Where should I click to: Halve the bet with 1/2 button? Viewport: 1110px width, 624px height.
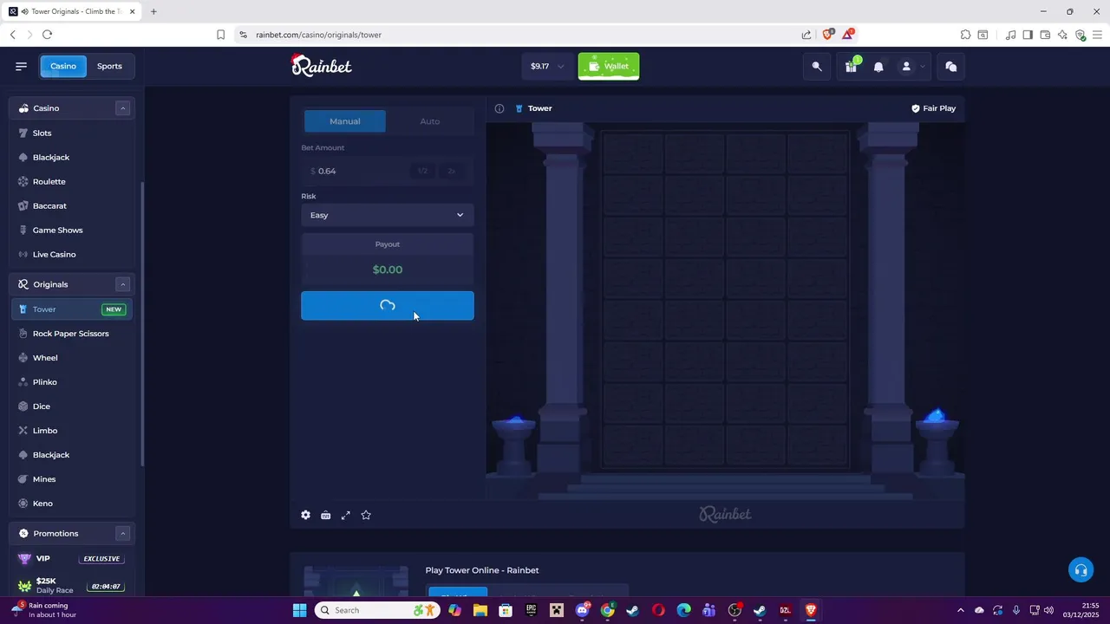coord(422,171)
